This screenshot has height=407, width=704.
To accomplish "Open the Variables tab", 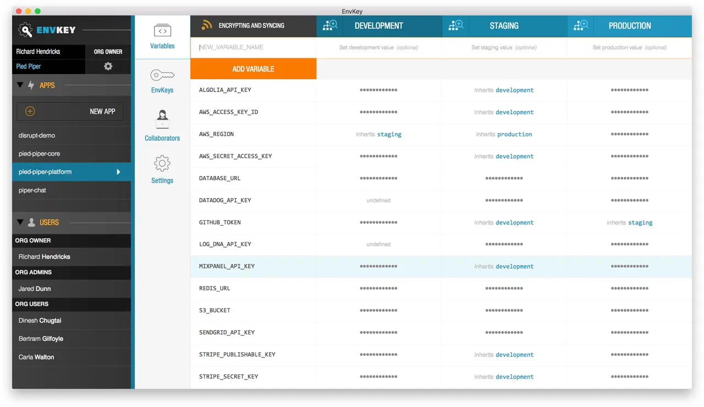I will pyautogui.click(x=162, y=36).
